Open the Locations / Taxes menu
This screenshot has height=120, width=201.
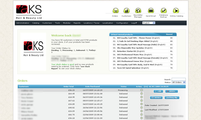[92, 23]
